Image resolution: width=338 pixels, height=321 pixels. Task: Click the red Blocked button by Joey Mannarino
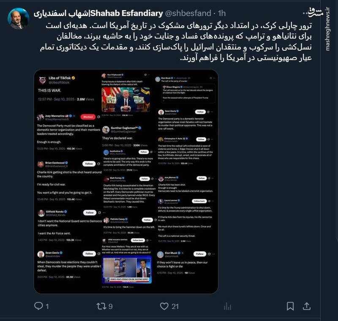88,117
